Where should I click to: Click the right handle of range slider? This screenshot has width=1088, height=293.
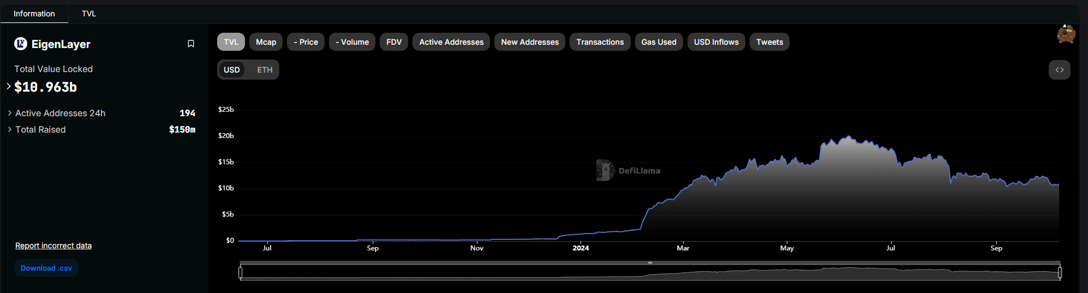pyautogui.click(x=1060, y=272)
